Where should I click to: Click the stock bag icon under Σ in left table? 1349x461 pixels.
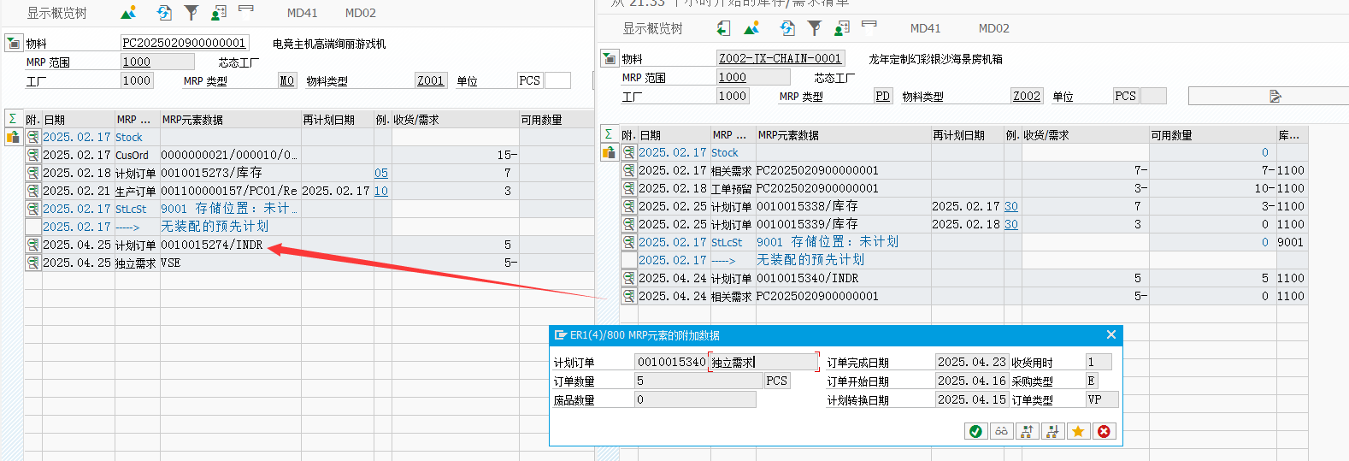point(13,137)
